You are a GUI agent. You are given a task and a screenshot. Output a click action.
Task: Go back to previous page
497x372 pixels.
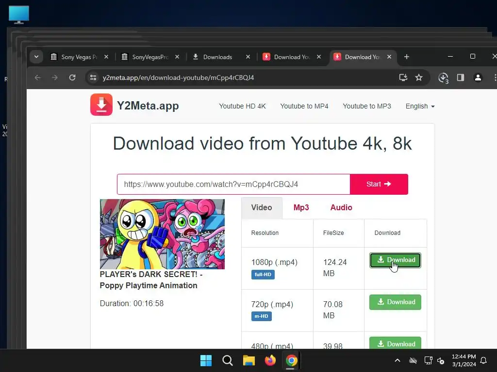(38, 77)
